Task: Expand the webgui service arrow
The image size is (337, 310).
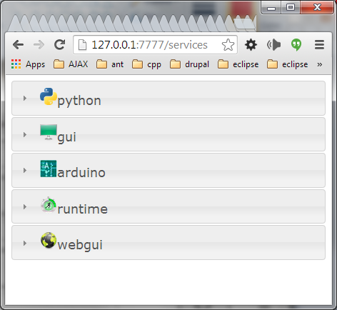Action: tap(25, 243)
